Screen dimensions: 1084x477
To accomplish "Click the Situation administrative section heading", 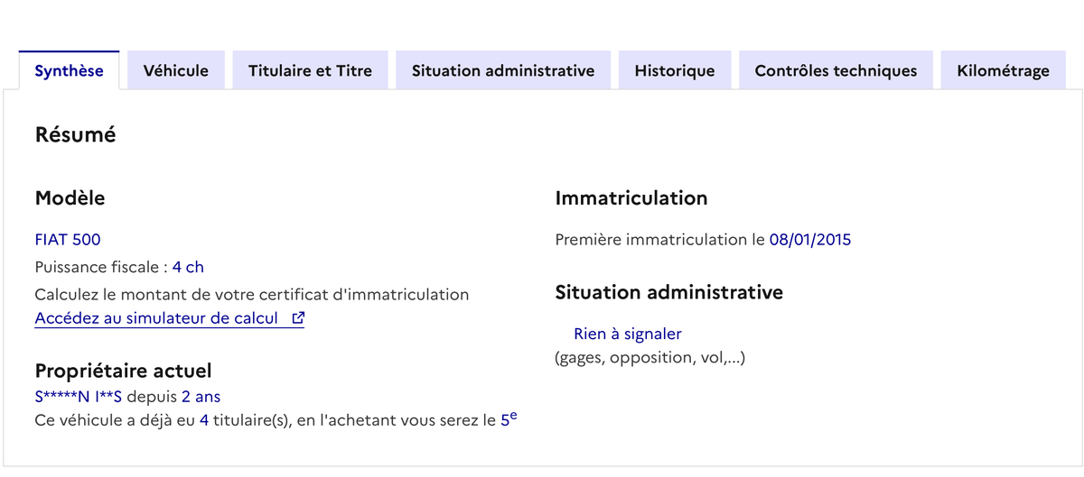I will [x=668, y=292].
